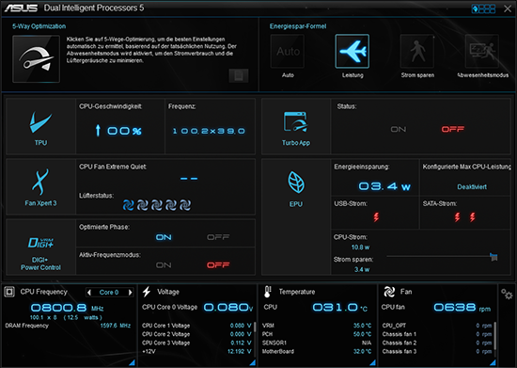
Task: Expand the Voltage panel corner triangle
Action: pyautogui.click(x=252, y=362)
